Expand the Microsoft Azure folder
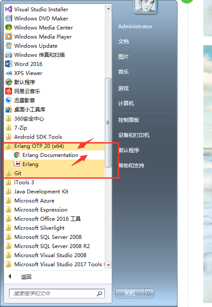The width and height of the screenshot is (212, 307). pos(54,200)
